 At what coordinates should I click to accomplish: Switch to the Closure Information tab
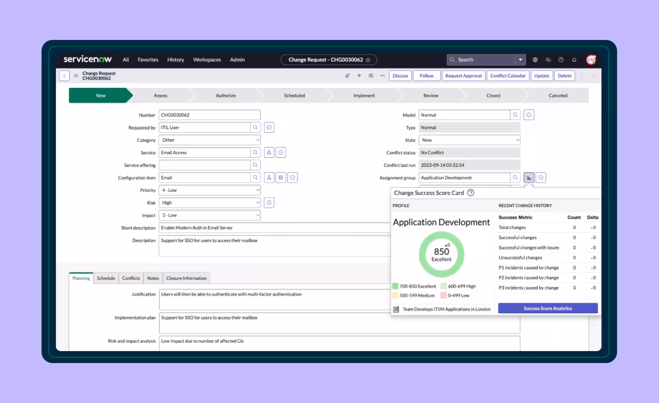pyautogui.click(x=186, y=278)
